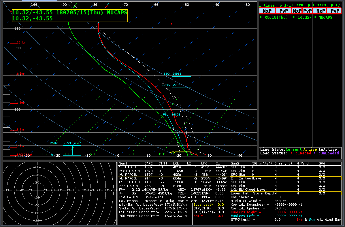Select the FCST PARCEL row
This screenshot has width=345, height=227.
tap(174, 171)
